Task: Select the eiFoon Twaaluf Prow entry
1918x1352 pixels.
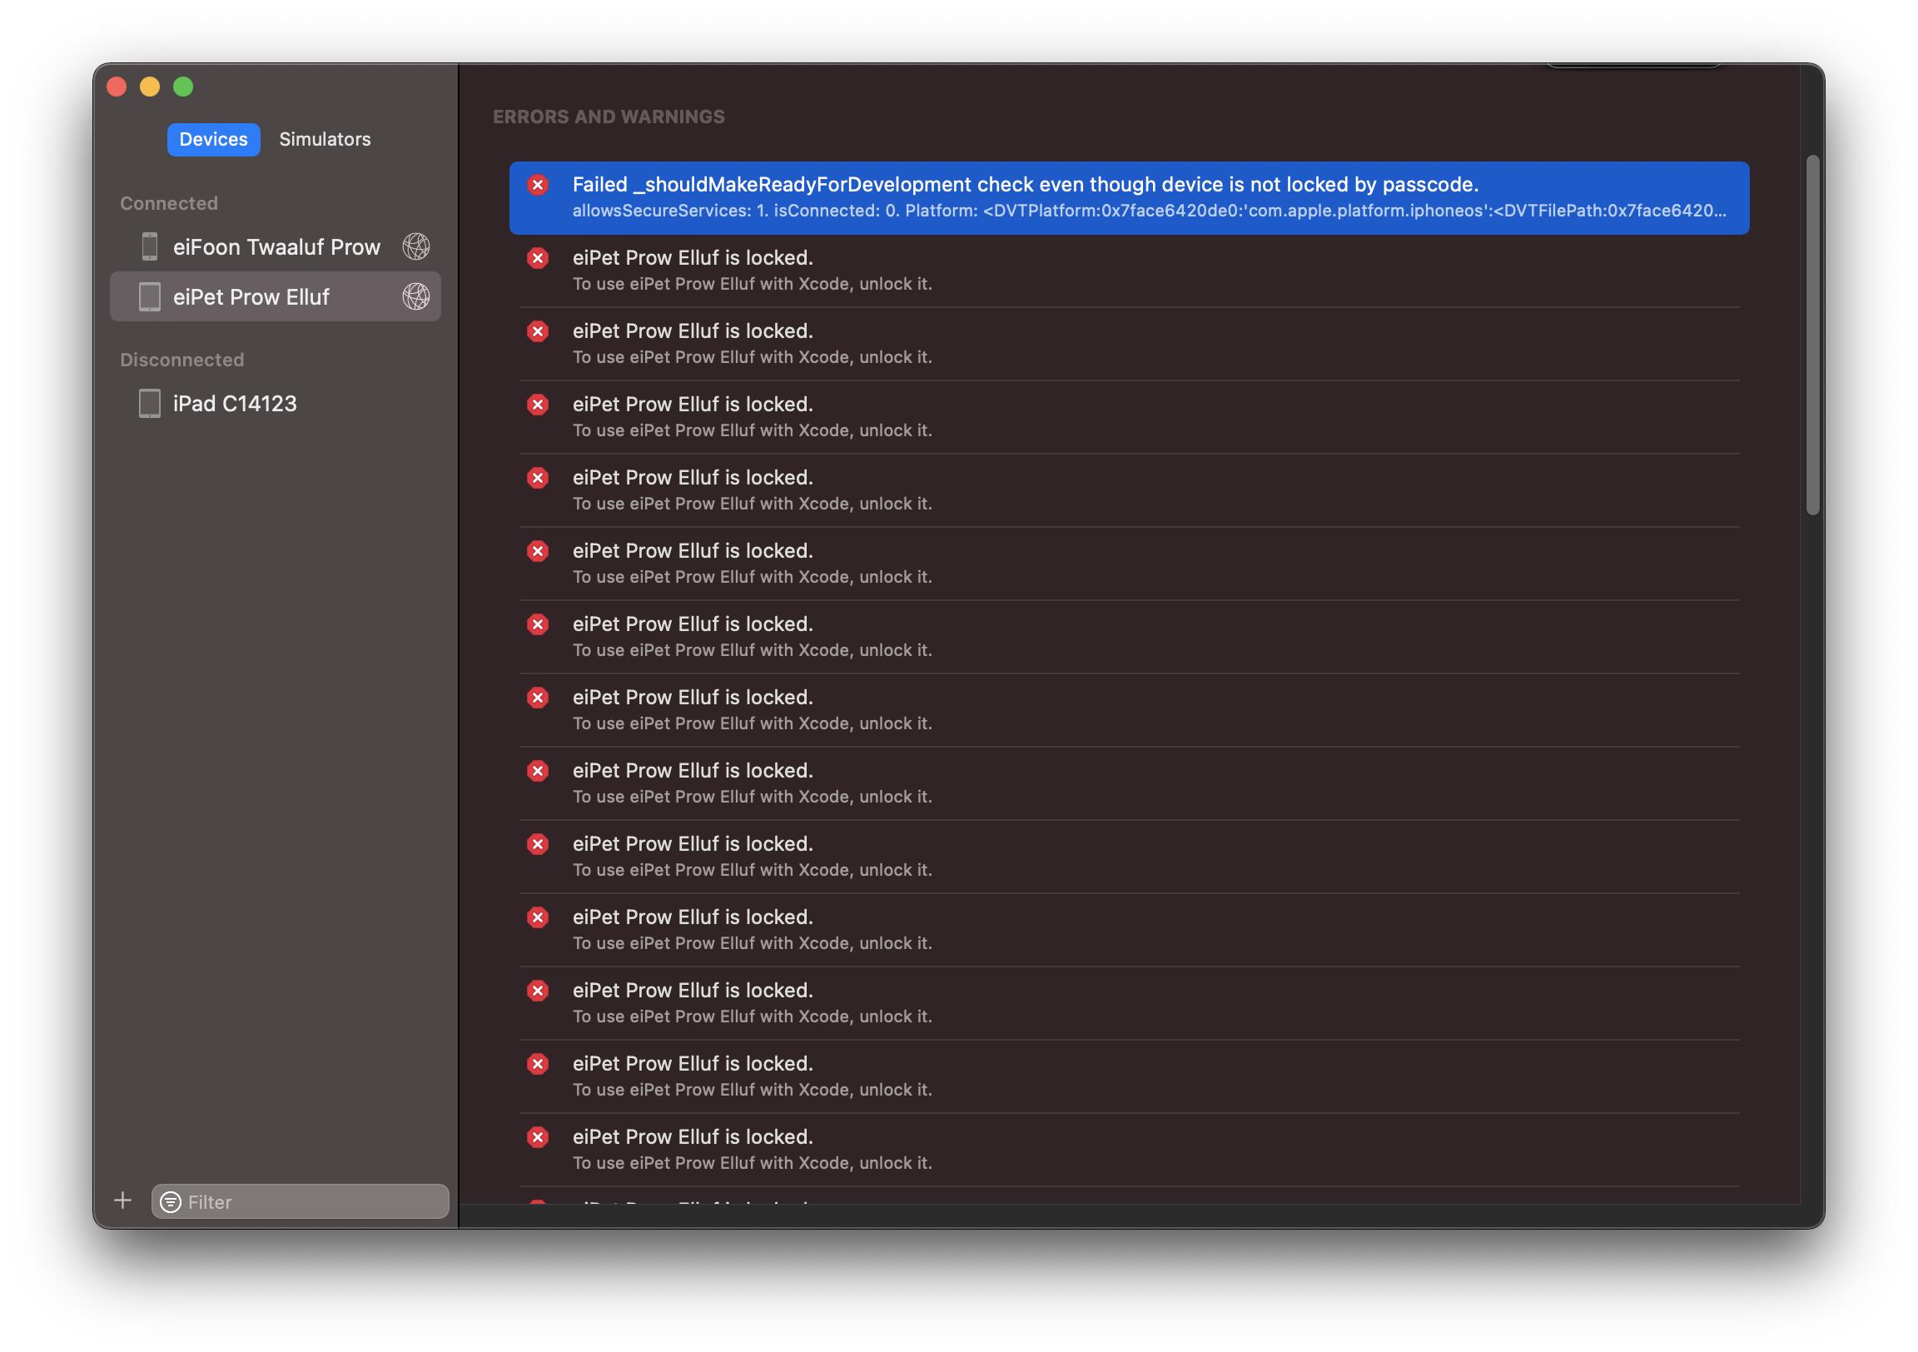Action: pos(276,246)
